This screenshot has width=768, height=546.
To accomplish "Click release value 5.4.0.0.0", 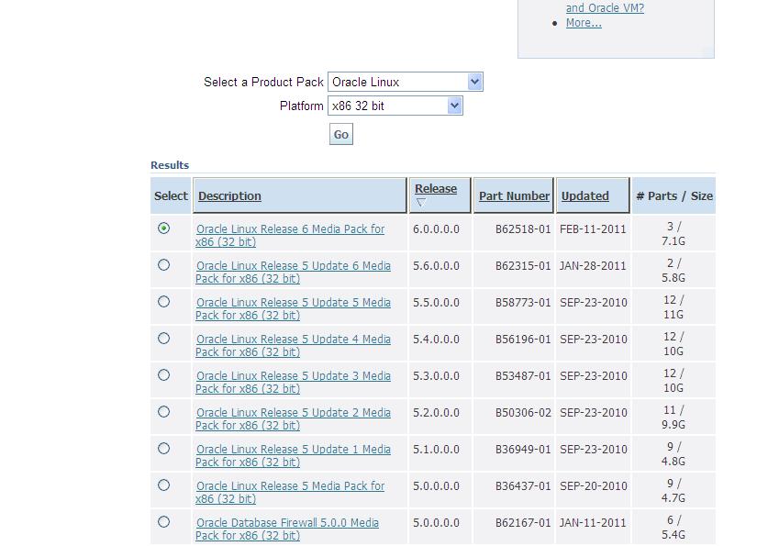I will pyautogui.click(x=436, y=340).
